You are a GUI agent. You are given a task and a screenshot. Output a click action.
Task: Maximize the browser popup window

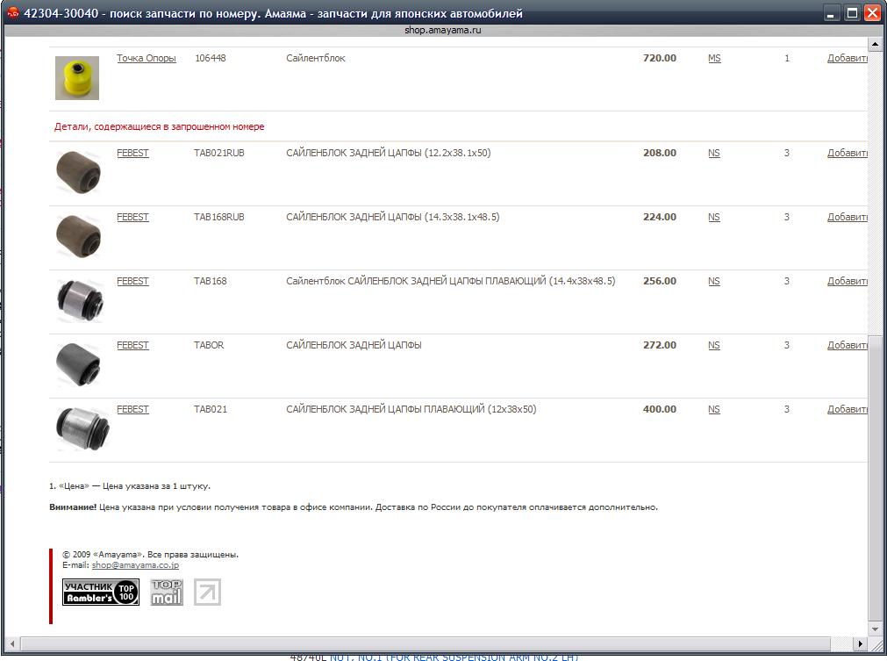click(851, 13)
